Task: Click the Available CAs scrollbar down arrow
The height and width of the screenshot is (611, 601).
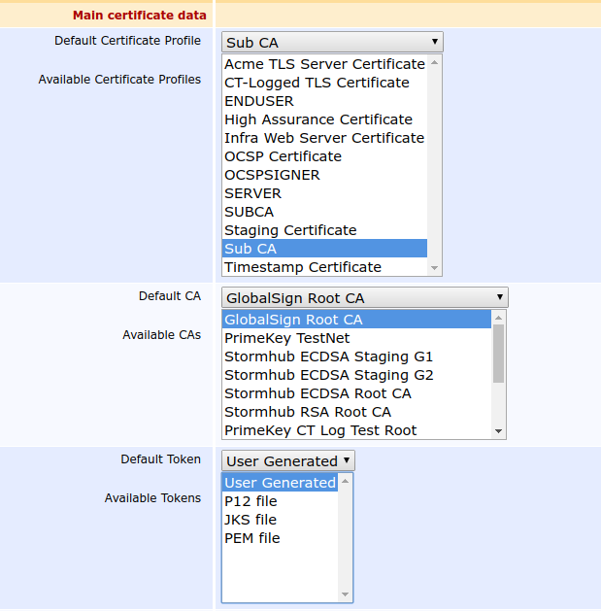Action: (499, 430)
